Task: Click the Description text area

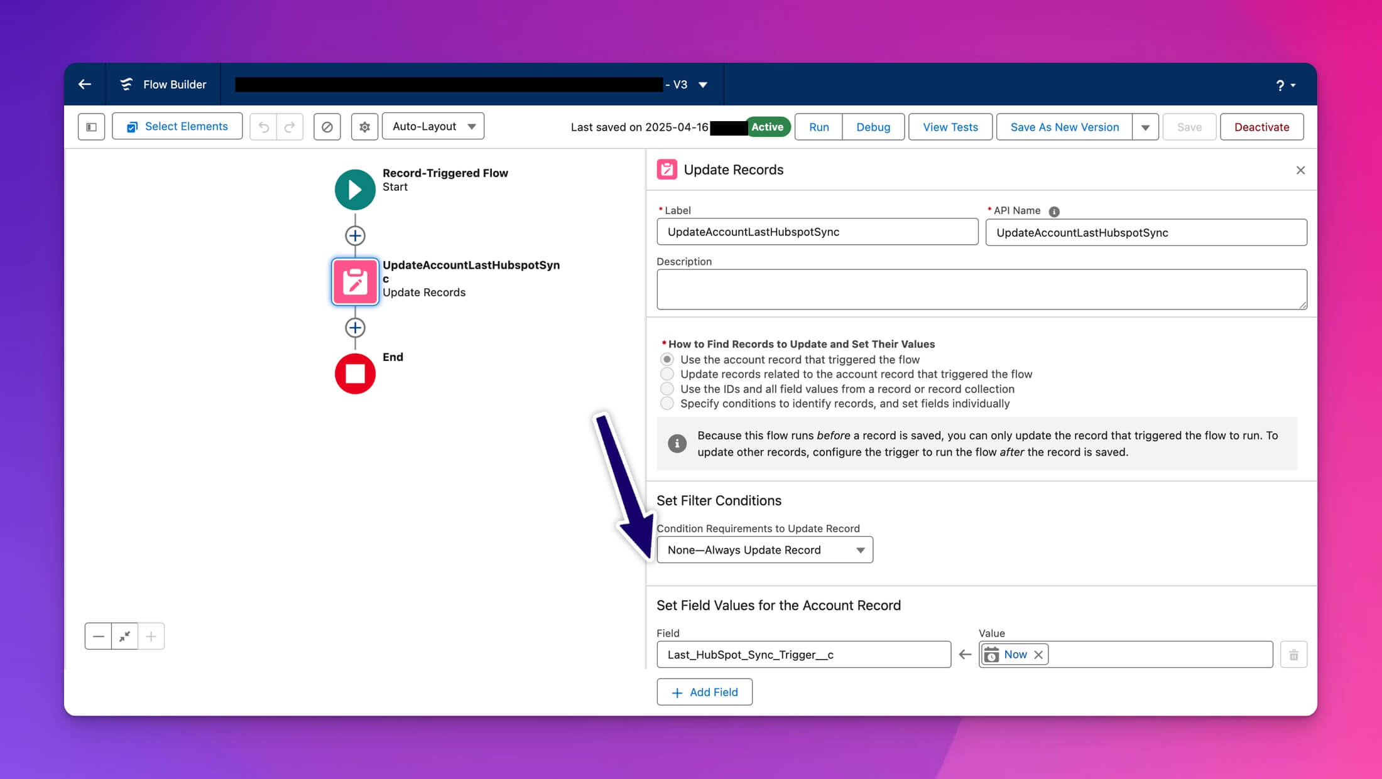Action: point(981,289)
